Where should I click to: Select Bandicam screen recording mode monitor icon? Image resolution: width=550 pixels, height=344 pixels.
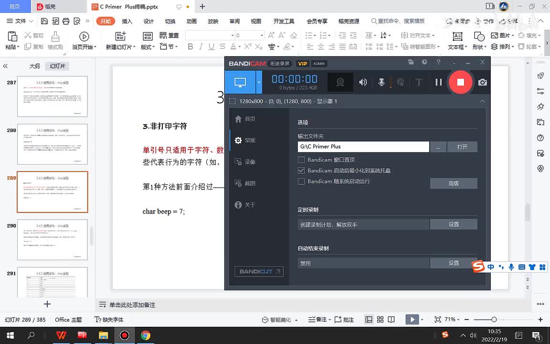tap(240, 83)
